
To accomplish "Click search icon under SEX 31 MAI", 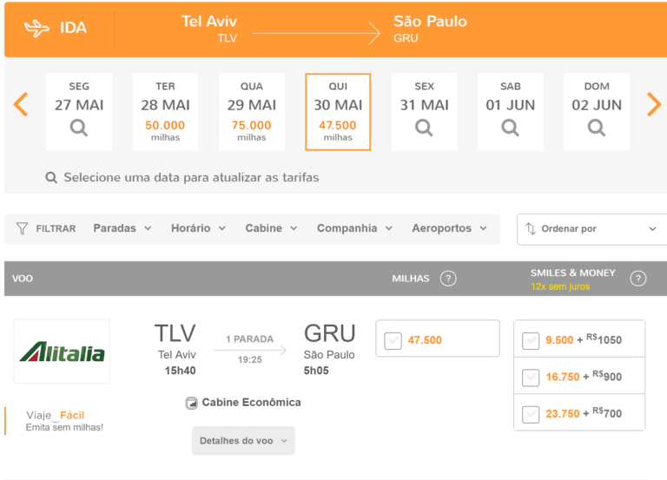I will pyautogui.click(x=424, y=128).
